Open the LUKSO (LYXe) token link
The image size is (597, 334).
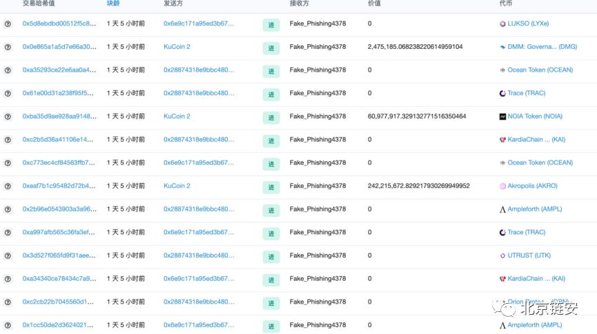[x=528, y=23]
